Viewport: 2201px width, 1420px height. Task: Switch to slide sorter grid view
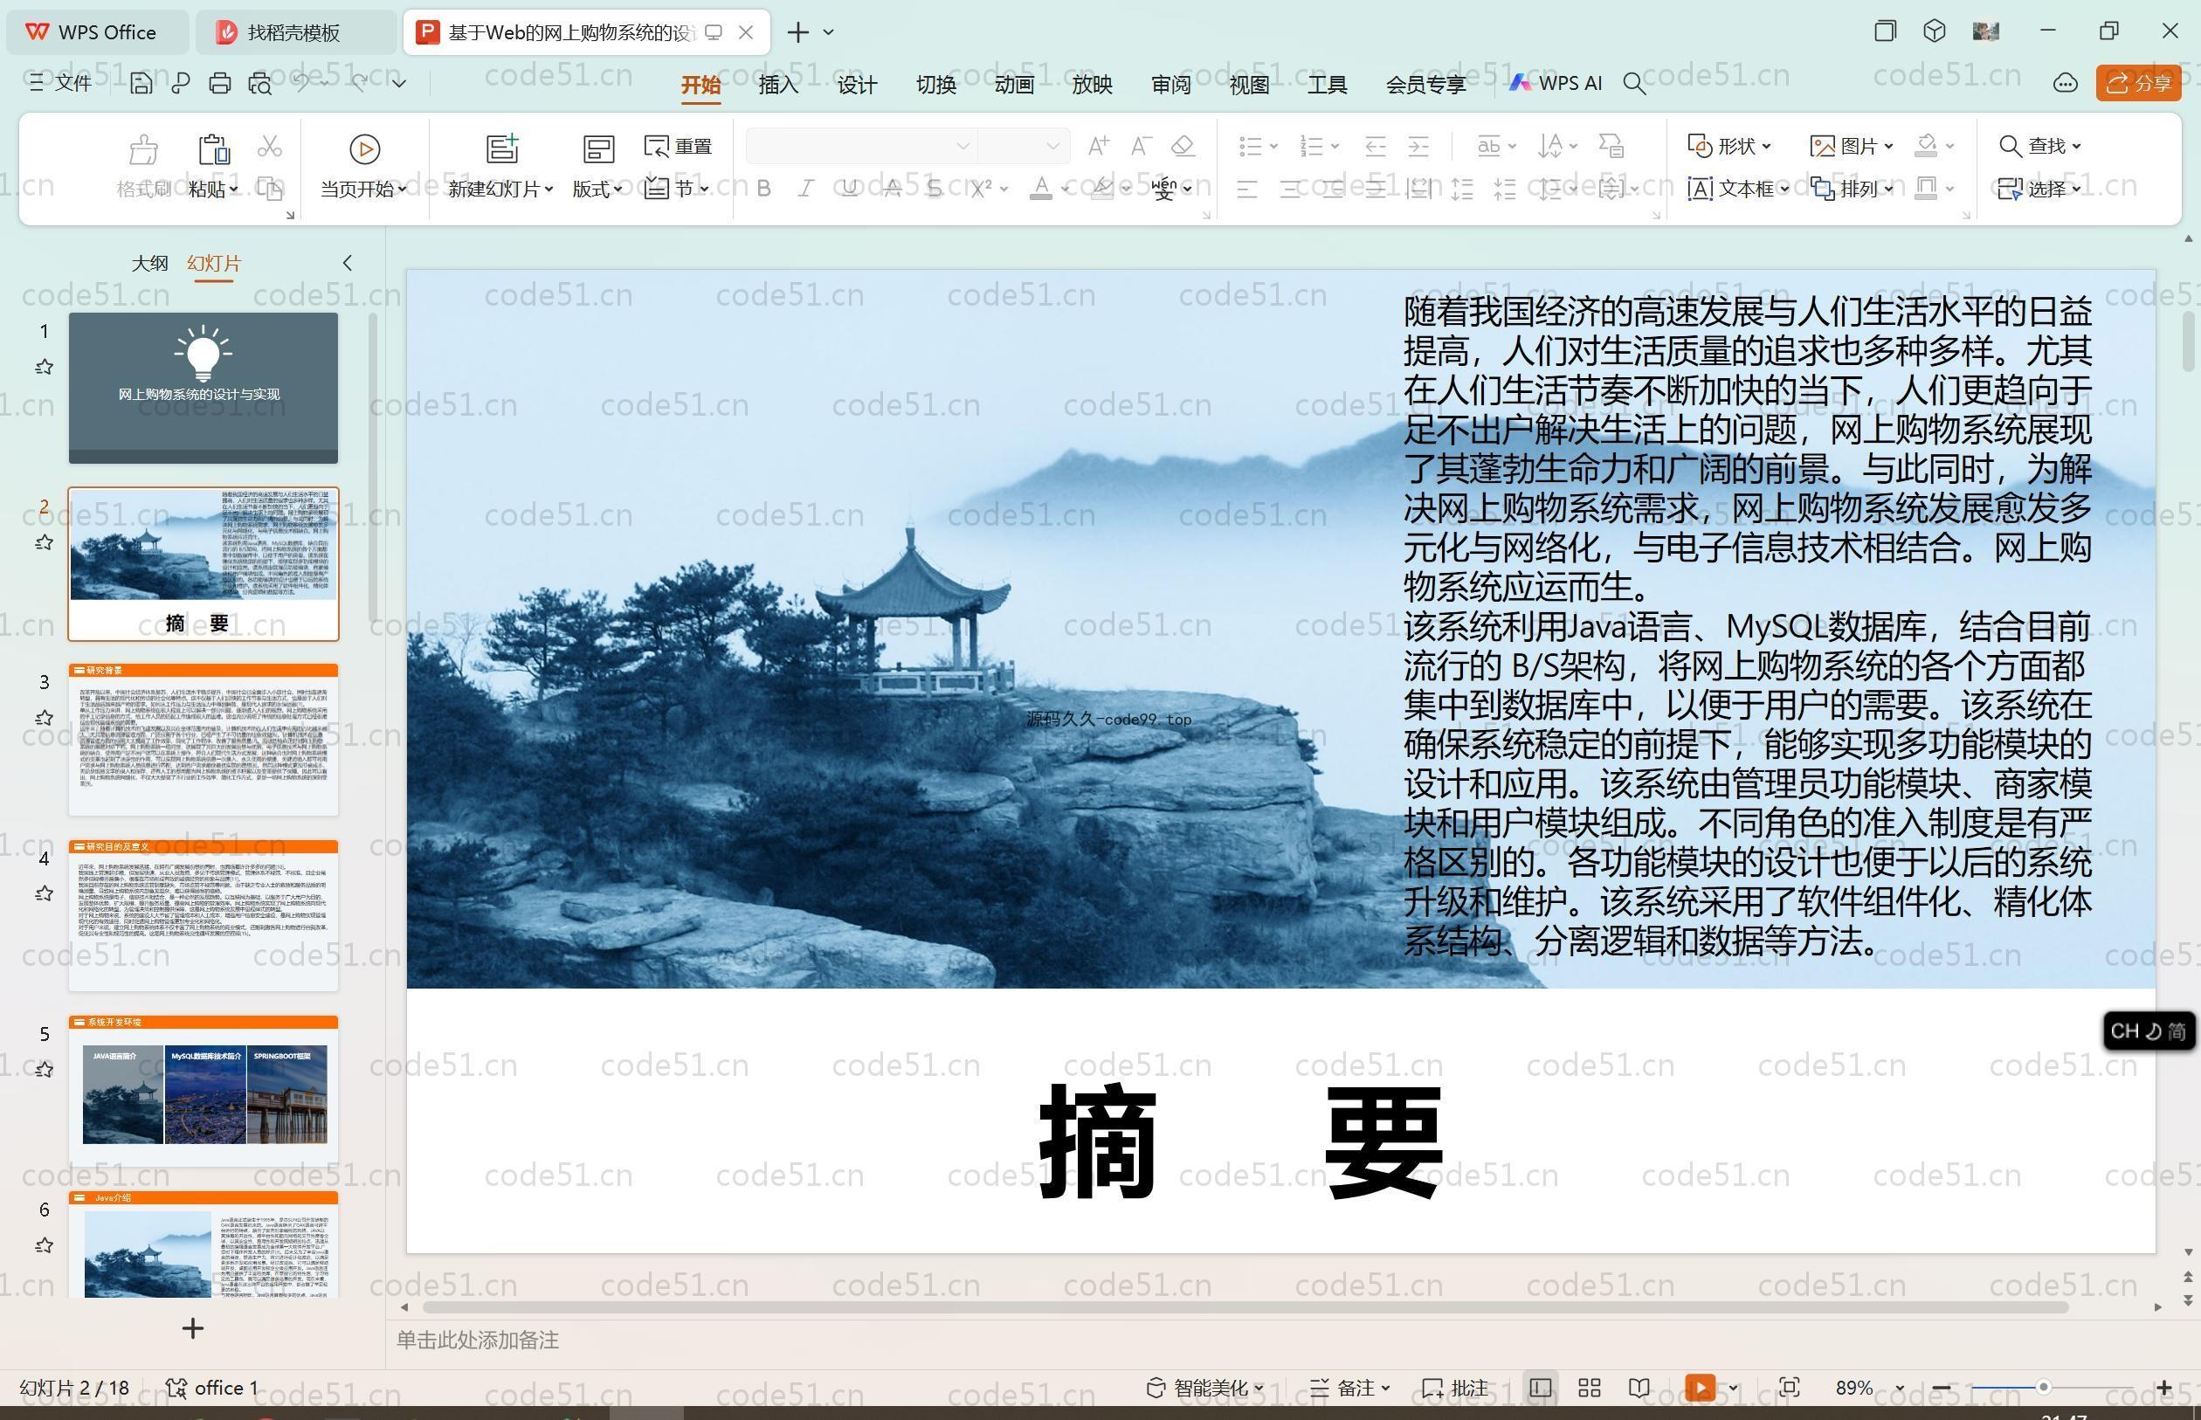pyautogui.click(x=1590, y=1388)
